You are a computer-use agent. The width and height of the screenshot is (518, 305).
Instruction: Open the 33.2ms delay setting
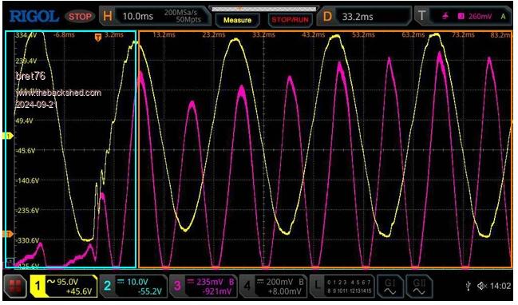[358, 17]
